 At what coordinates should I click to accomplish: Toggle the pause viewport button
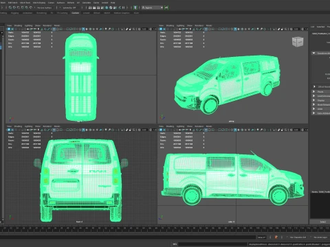123,8
